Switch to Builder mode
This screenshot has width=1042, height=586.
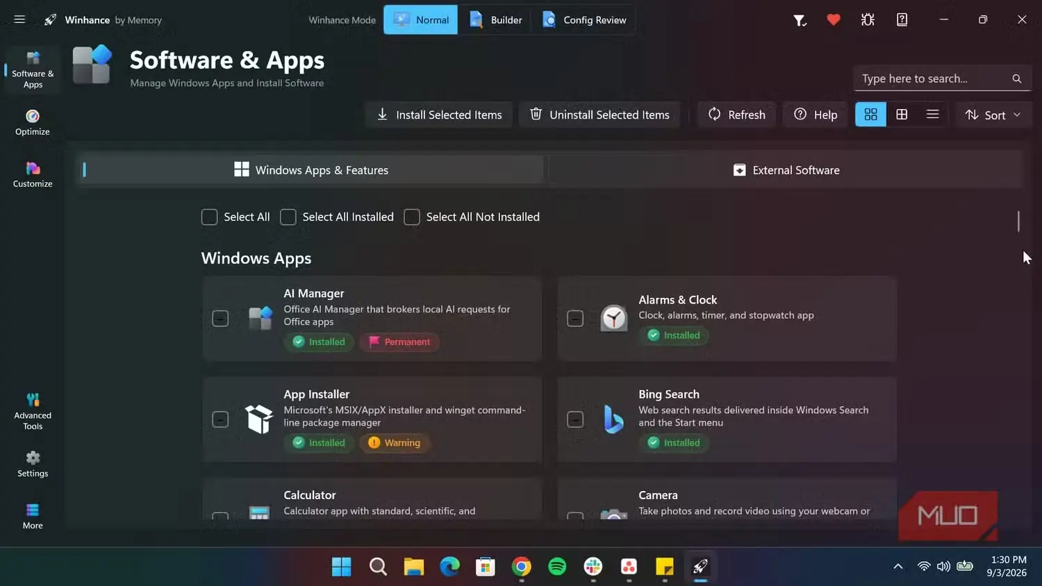click(495, 20)
